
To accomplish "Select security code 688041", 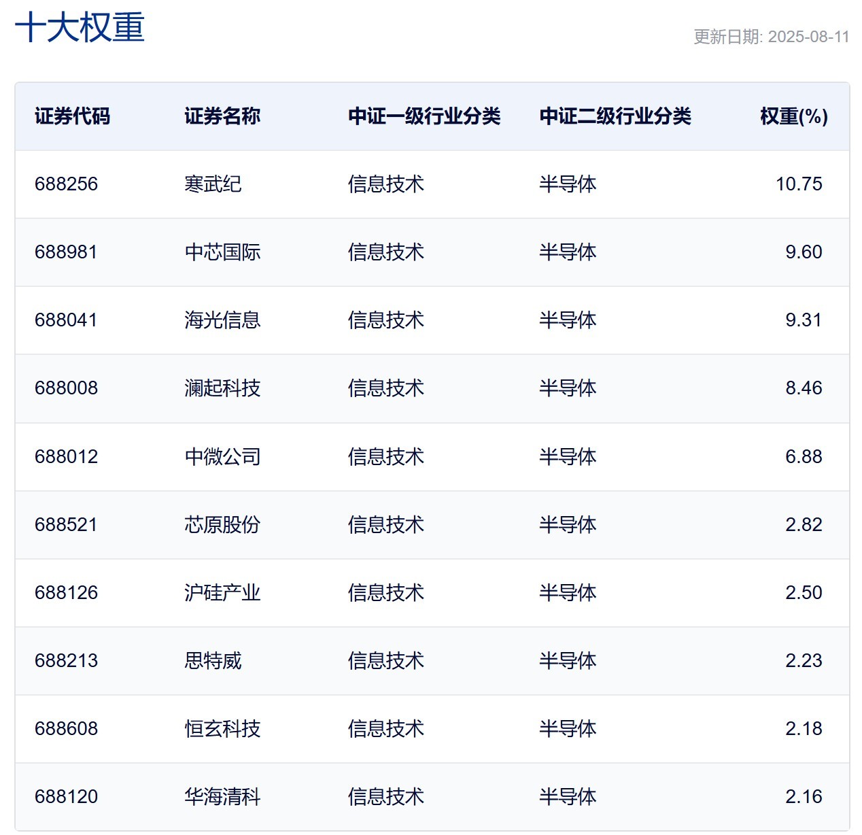I will (x=66, y=320).
